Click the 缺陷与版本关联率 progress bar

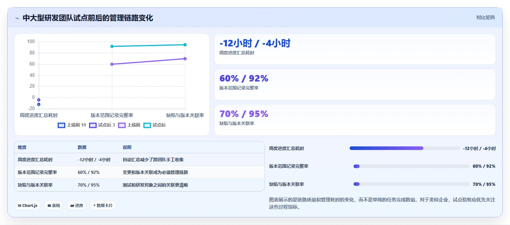(x=411, y=184)
